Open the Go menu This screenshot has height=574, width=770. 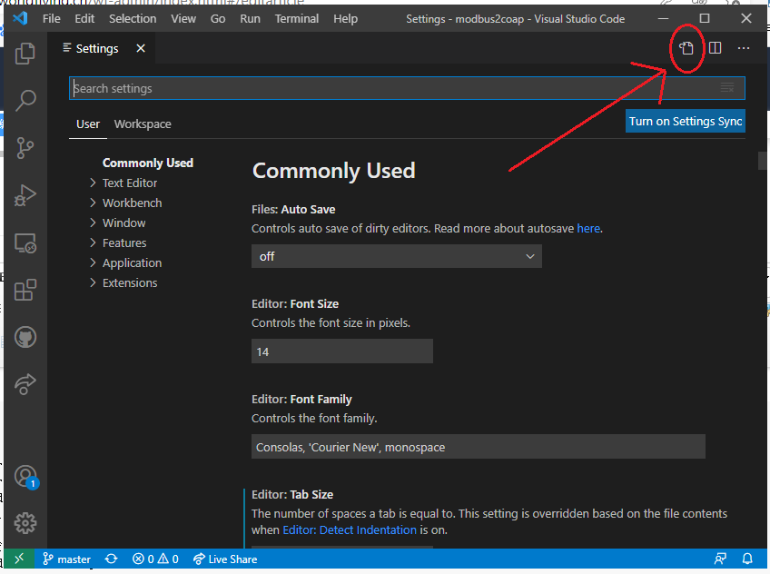tap(218, 19)
